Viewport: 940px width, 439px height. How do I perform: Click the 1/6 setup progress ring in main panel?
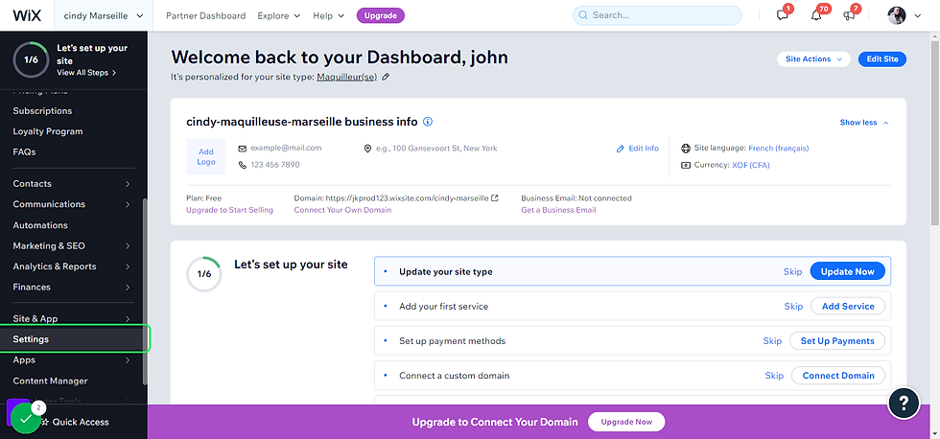tap(203, 274)
